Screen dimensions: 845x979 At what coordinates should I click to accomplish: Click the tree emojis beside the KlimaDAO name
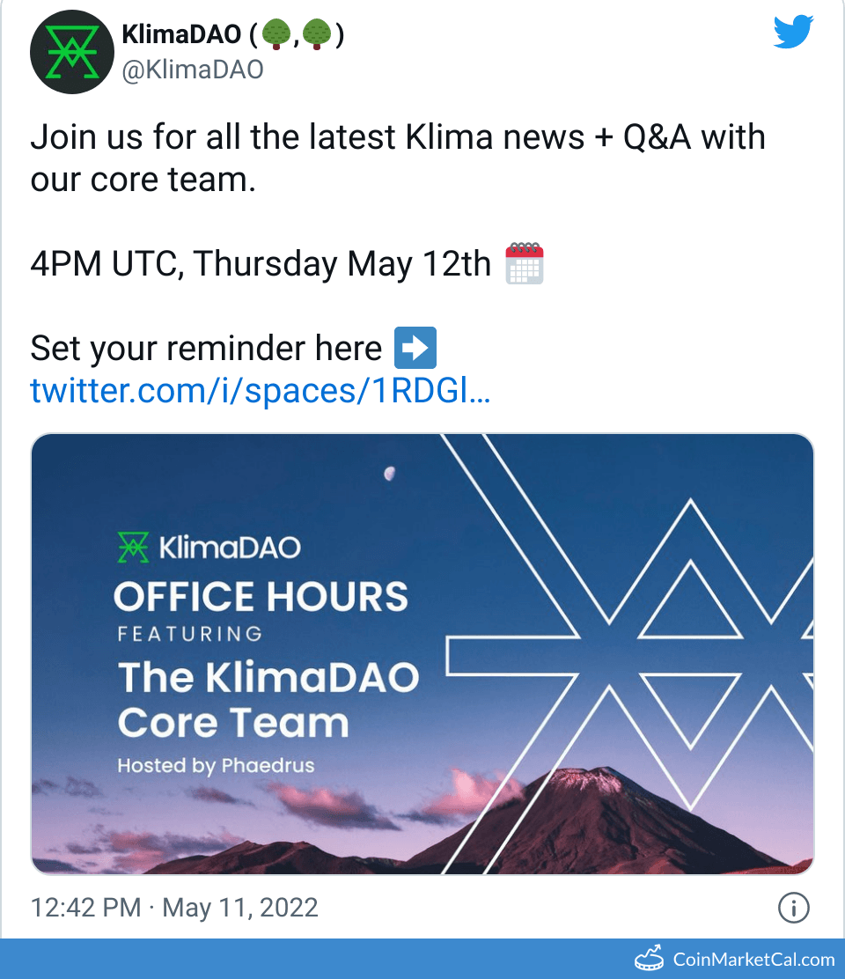point(296,33)
